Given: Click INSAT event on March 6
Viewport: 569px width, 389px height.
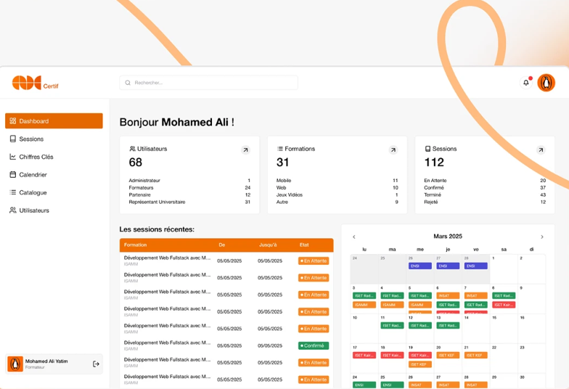Looking at the screenshot, I should 448,296.
